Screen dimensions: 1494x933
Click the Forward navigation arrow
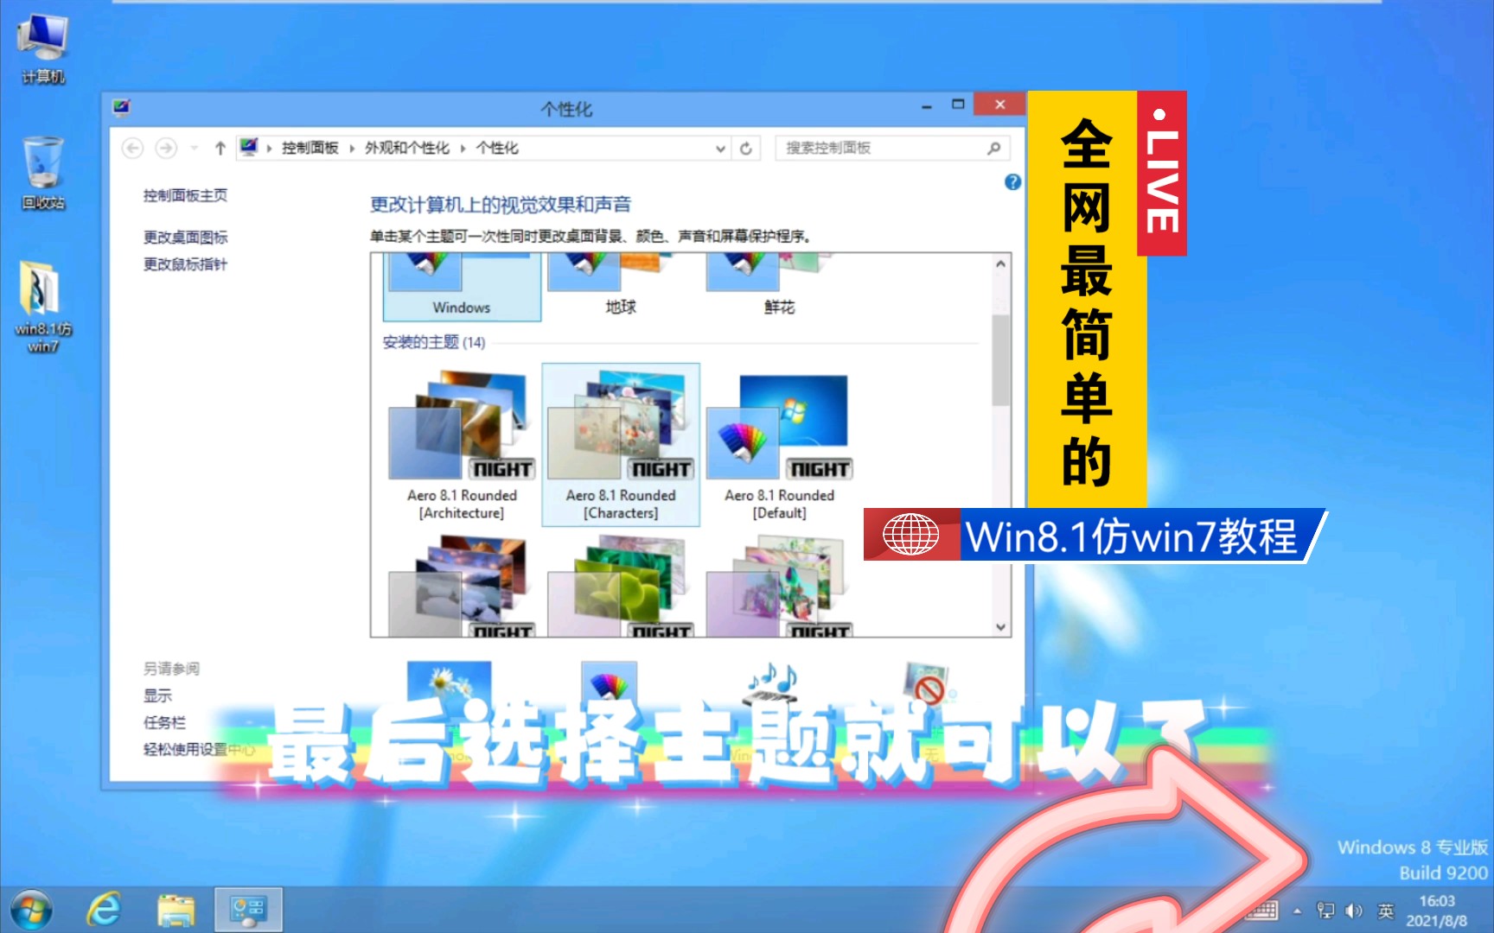coord(166,149)
